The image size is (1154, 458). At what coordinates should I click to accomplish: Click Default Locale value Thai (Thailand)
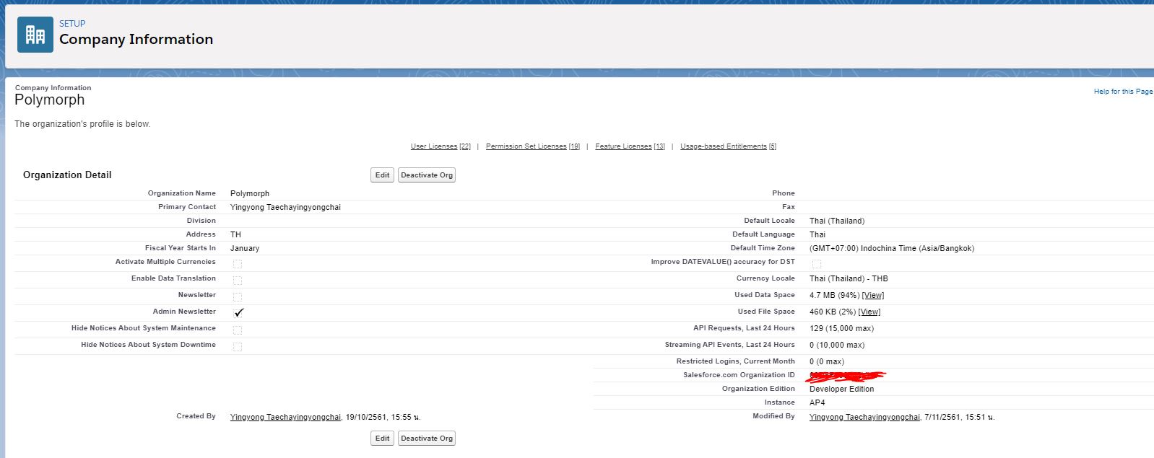click(x=837, y=221)
